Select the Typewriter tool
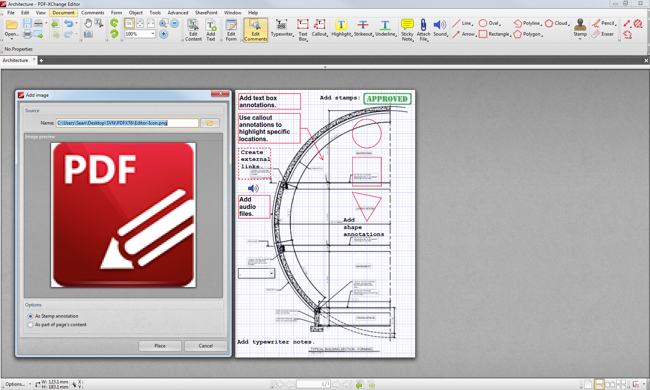Viewport: 650px width, 390px height. [x=282, y=29]
